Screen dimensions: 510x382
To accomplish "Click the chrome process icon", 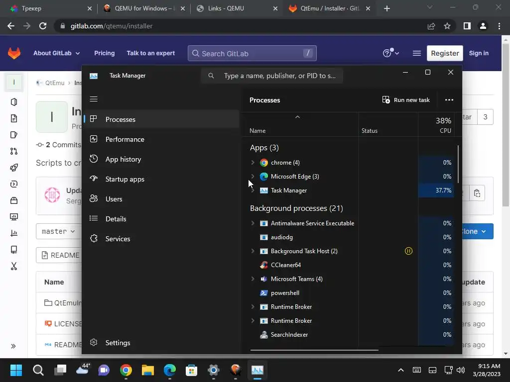I will point(264,163).
